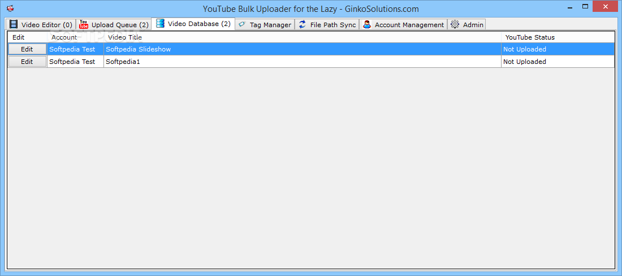The height and width of the screenshot is (276, 622).
Task: Click the database stack icon on Video Database tab
Action: click(x=160, y=23)
